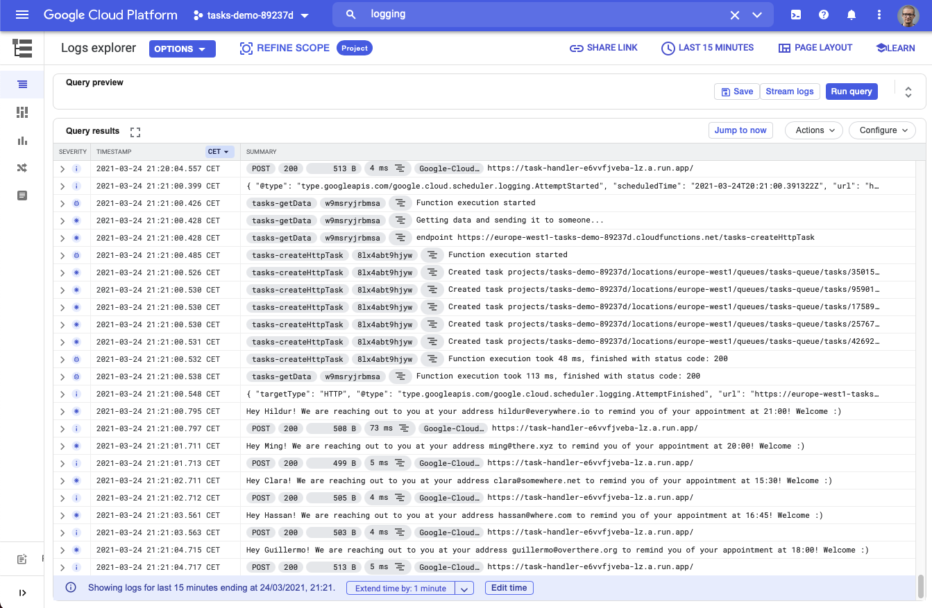
Task: Click the debug severity icon at 21:21:00.426
Action: pyautogui.click(x=76, y=203)
